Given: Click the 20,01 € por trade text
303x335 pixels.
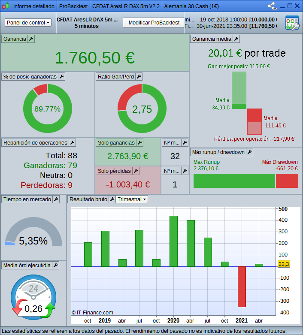Looking at the screenshot, I should [247, 53].
